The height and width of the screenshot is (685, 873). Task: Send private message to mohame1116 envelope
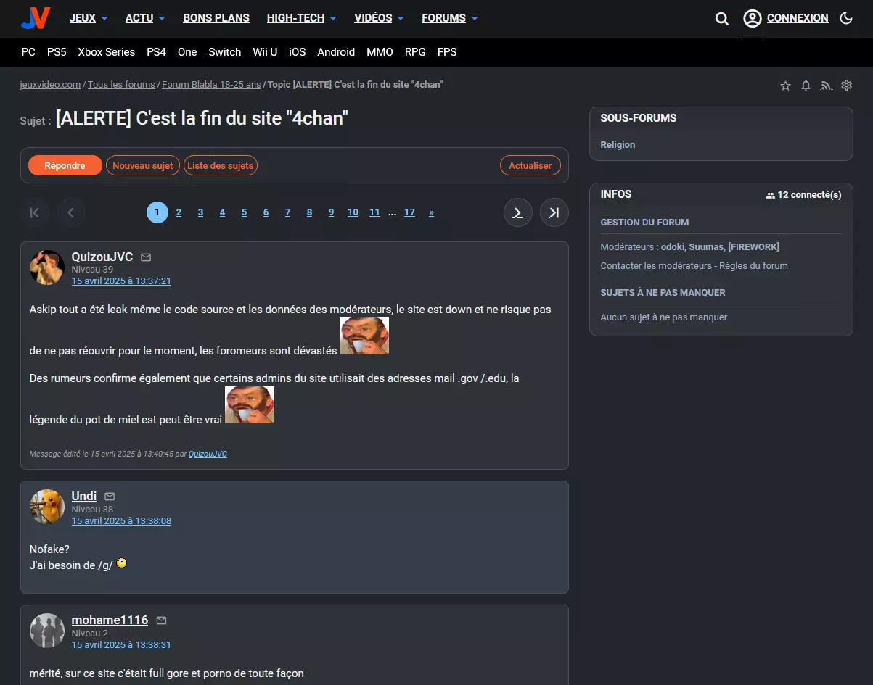coord(161,620)
